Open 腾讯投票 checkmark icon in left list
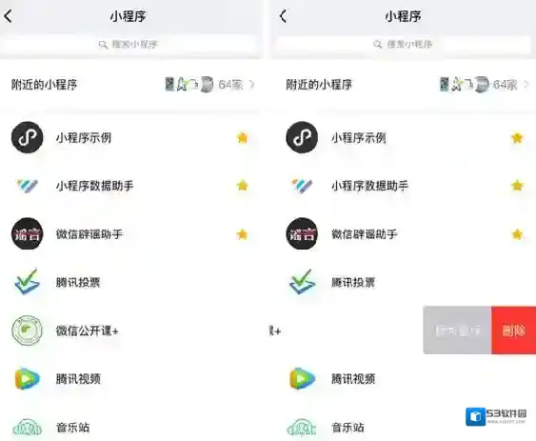This screenshot has height=441, width=536. [x=27, y=282]
